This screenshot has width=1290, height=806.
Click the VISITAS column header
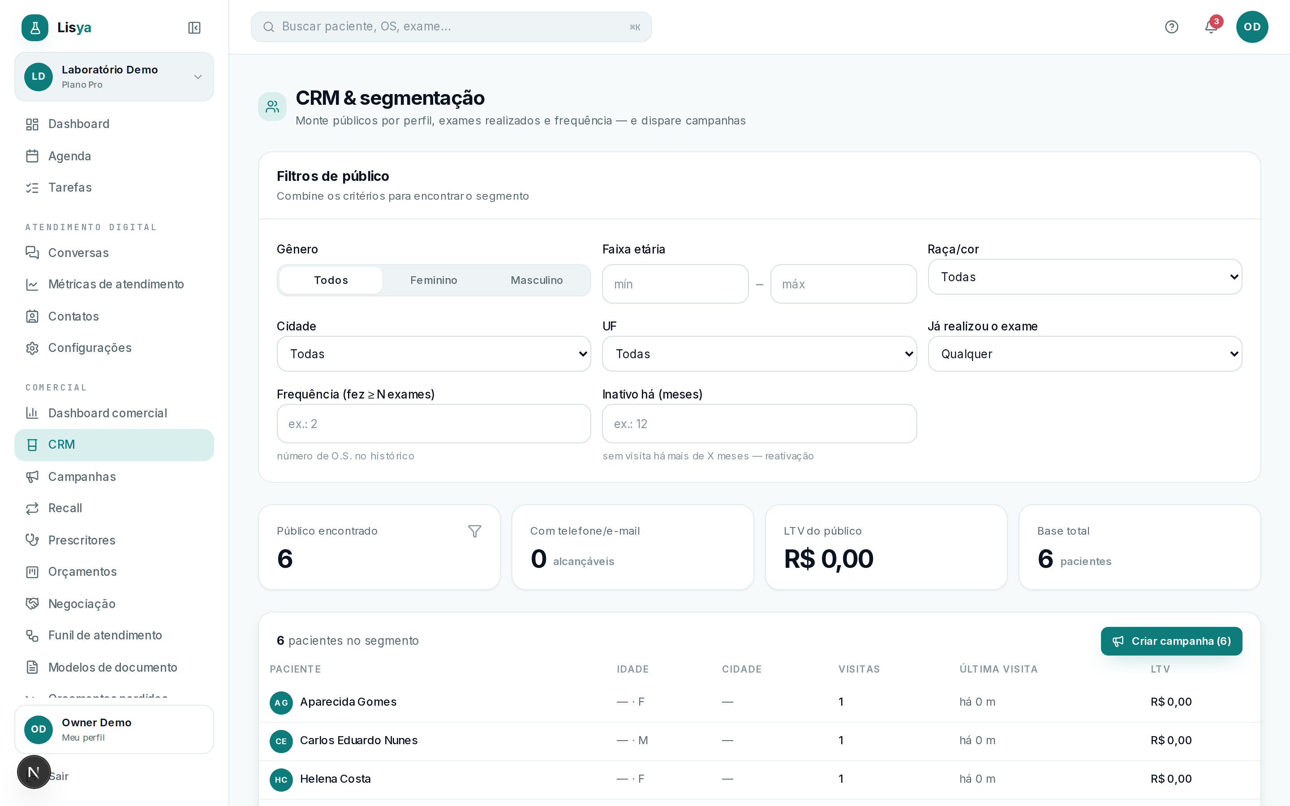859,669
